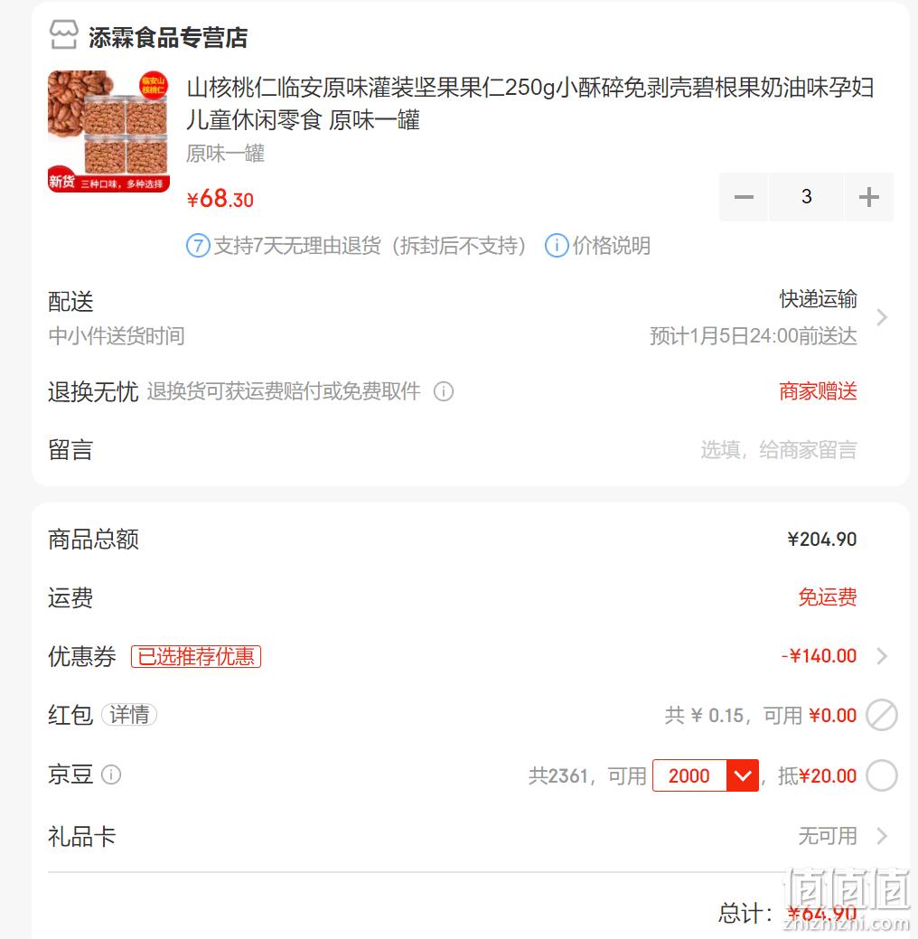The width and height of the screenshot is (918, 939).
Task: Increase quantity with the plus button
Action: (x=868, y=197)
